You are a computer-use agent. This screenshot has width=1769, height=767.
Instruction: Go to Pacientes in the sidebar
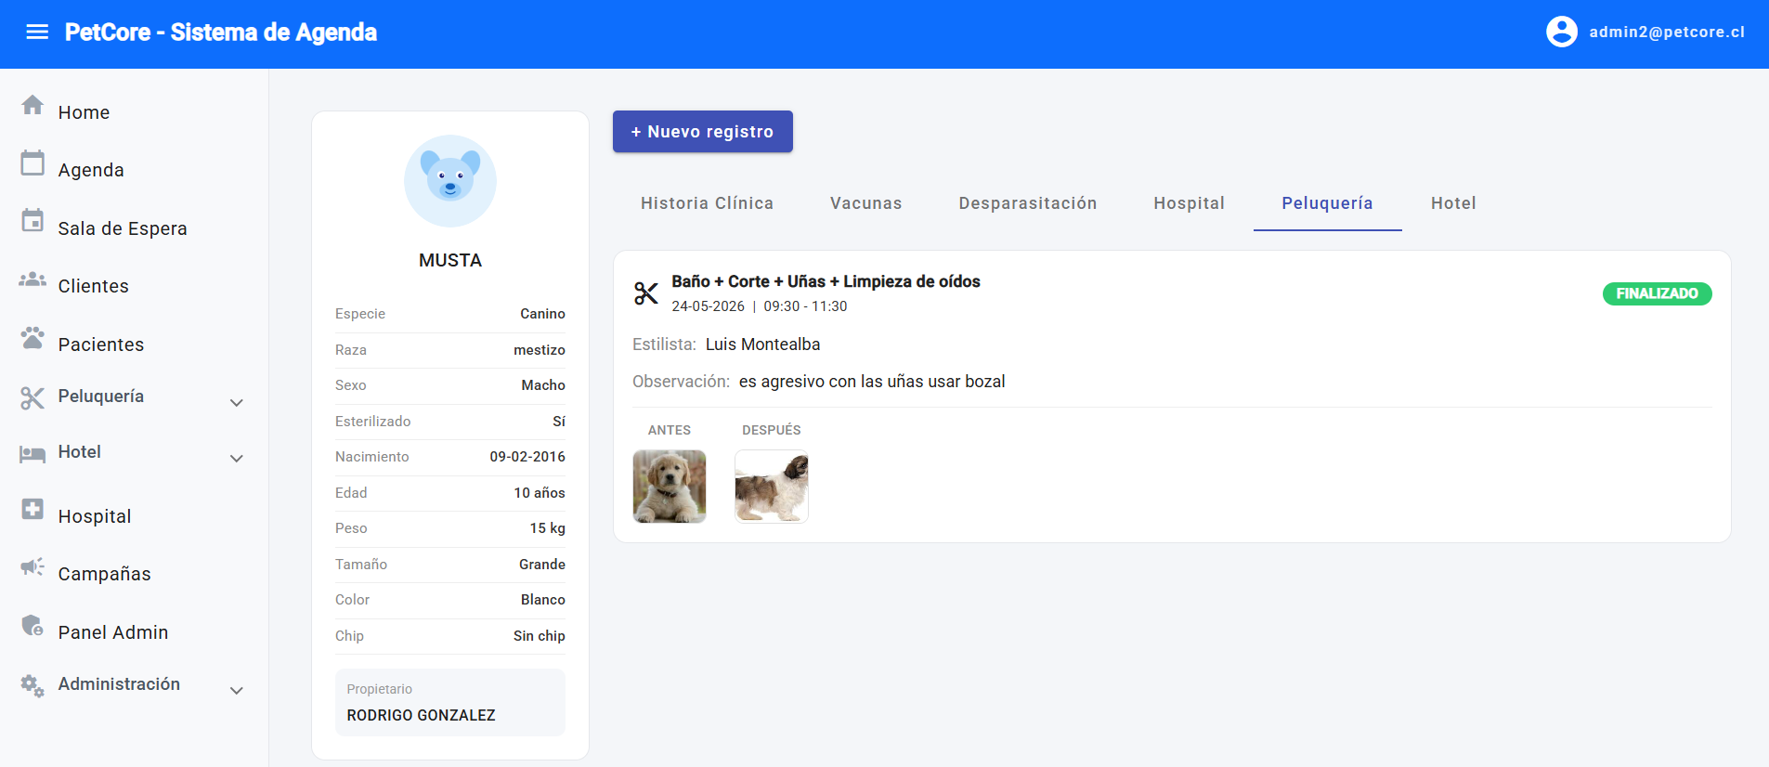pos(101,344)
